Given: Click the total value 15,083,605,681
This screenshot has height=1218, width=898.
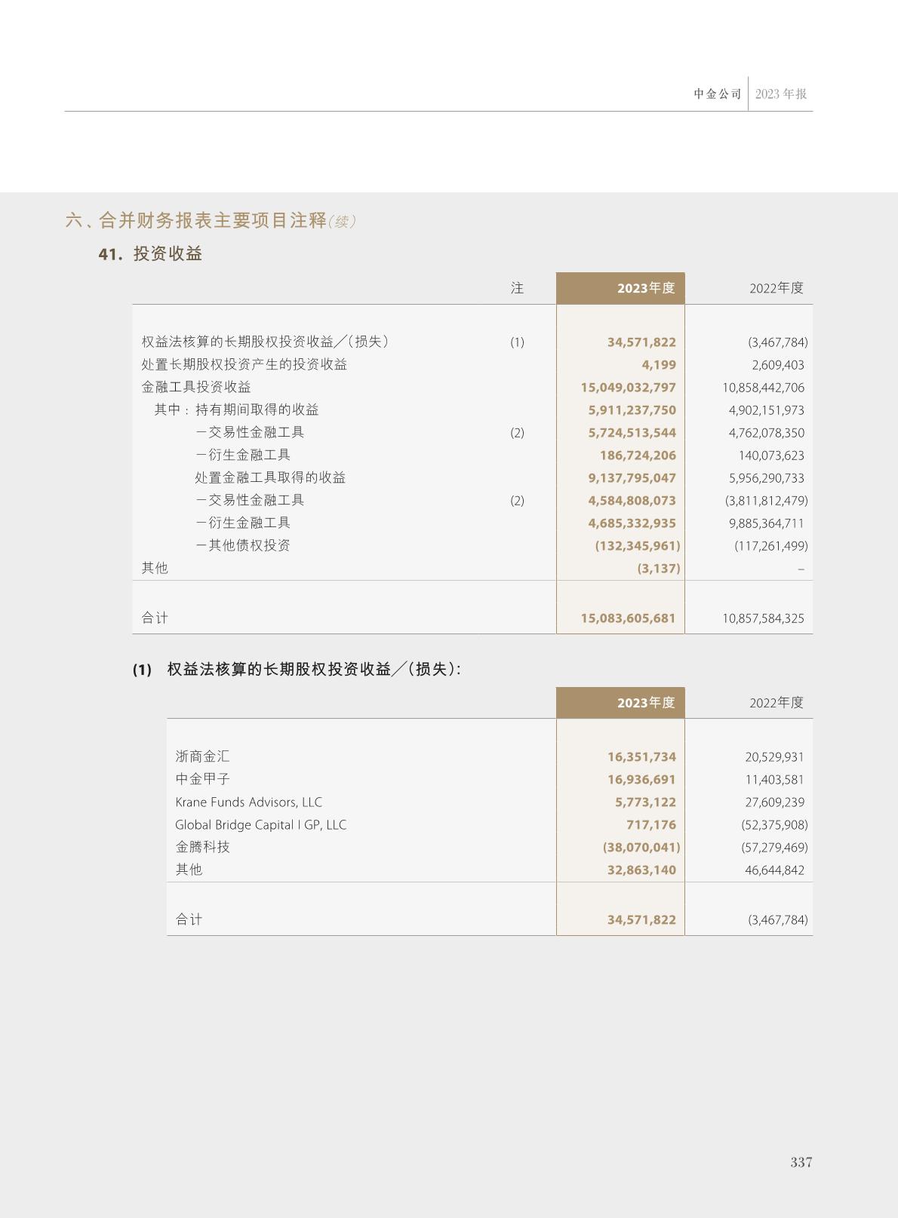Looking at the screenshot, I should click(x=628, y=618).
